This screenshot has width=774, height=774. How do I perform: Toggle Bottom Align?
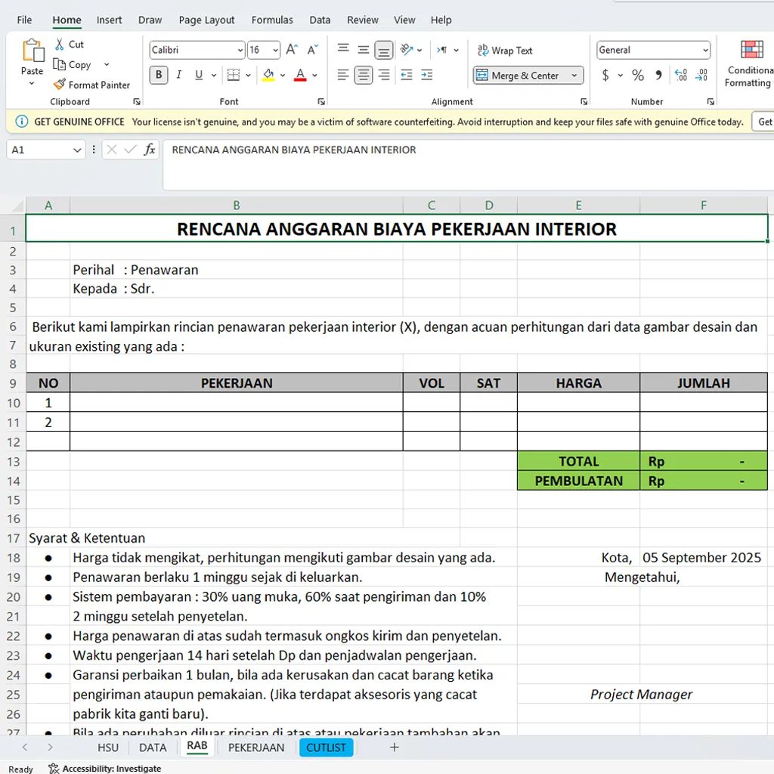click(383, 49)
